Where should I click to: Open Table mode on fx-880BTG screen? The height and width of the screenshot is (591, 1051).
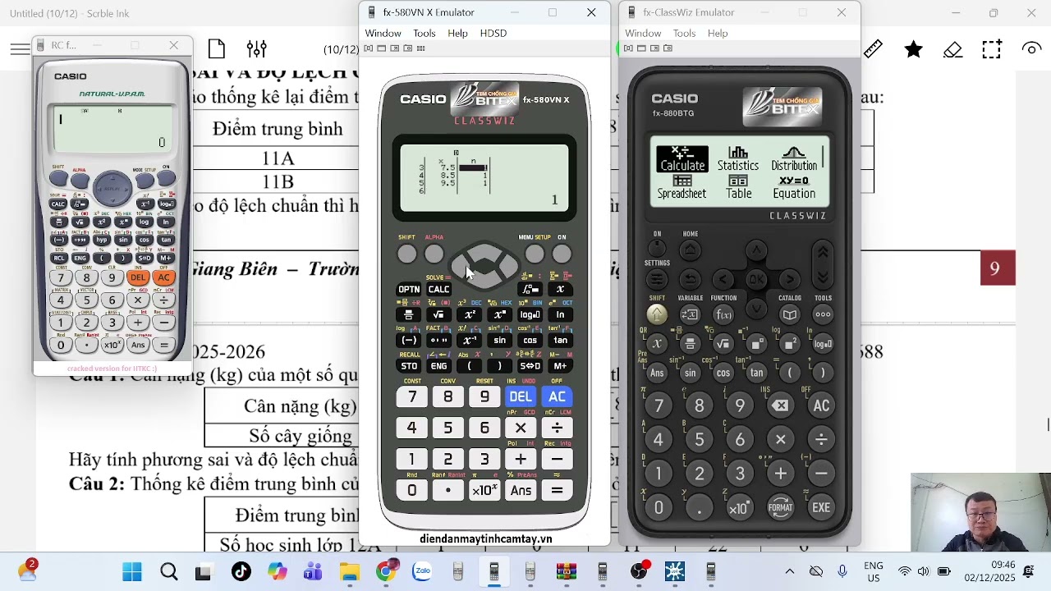(x=738, y=187)
